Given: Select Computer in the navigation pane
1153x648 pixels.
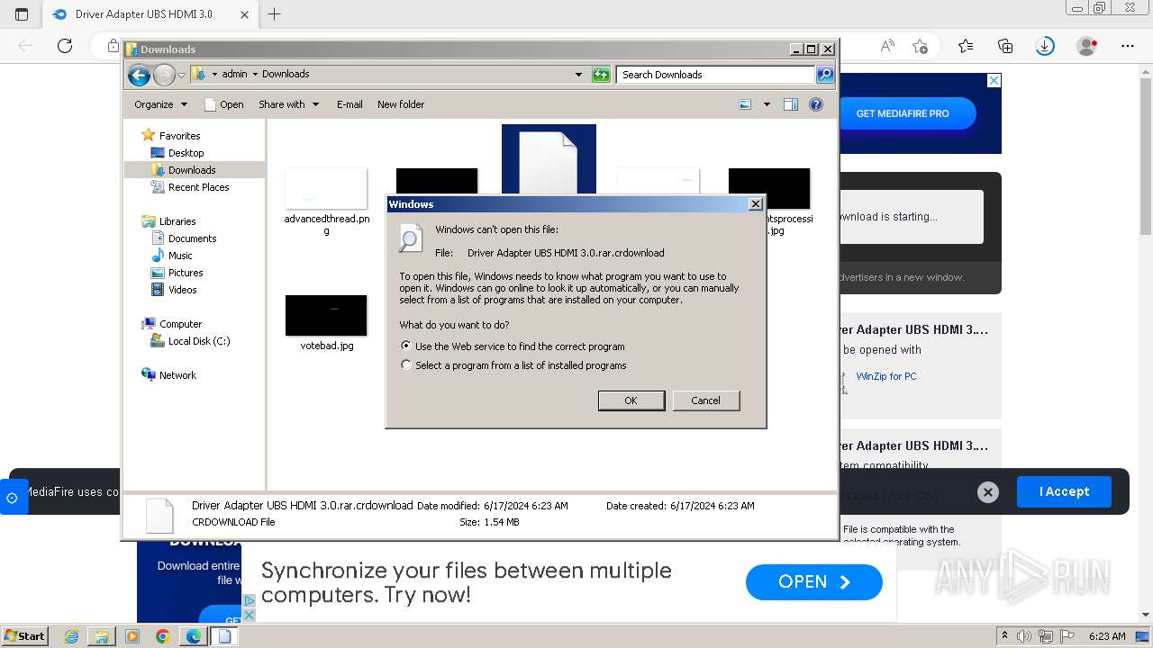Looking at the screenshot, I should click(x=180, y=324).
